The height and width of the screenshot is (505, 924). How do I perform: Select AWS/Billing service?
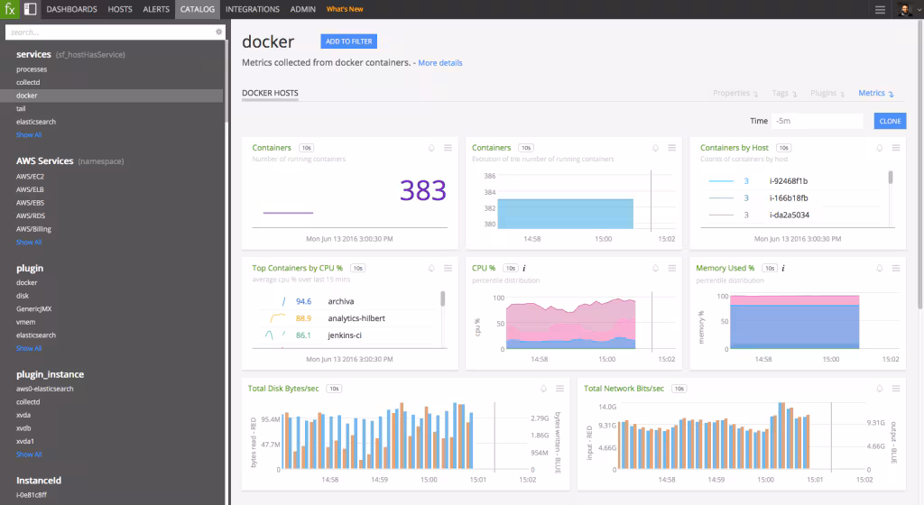[33, 229]
